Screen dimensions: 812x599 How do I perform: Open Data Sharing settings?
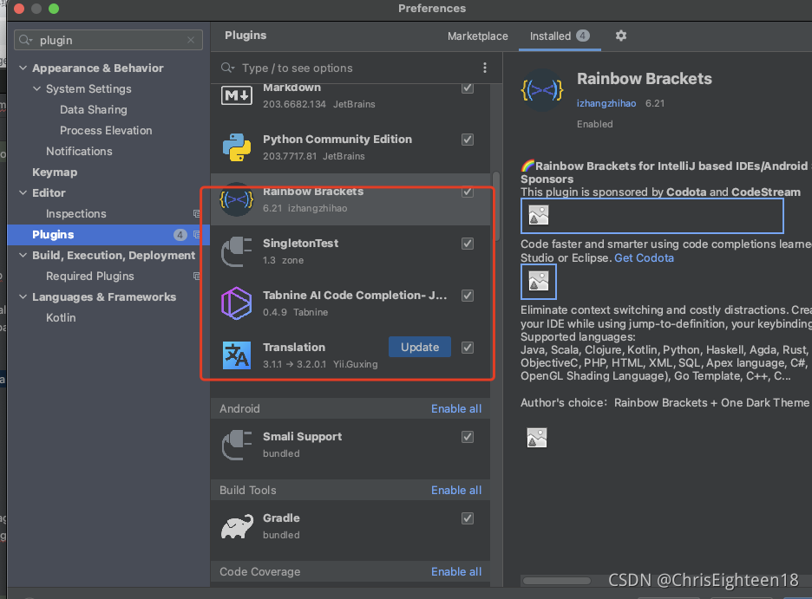93,110
